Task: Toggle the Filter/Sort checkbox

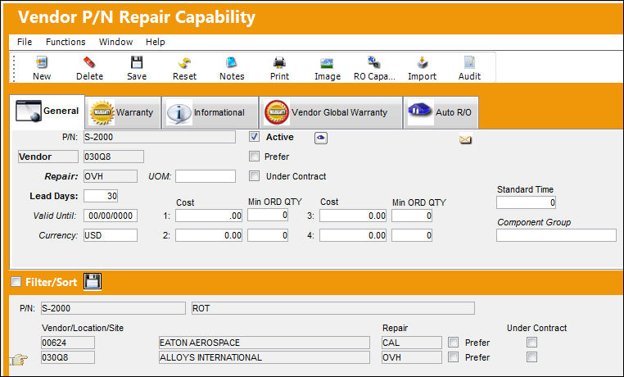Action: coord(16,282)
